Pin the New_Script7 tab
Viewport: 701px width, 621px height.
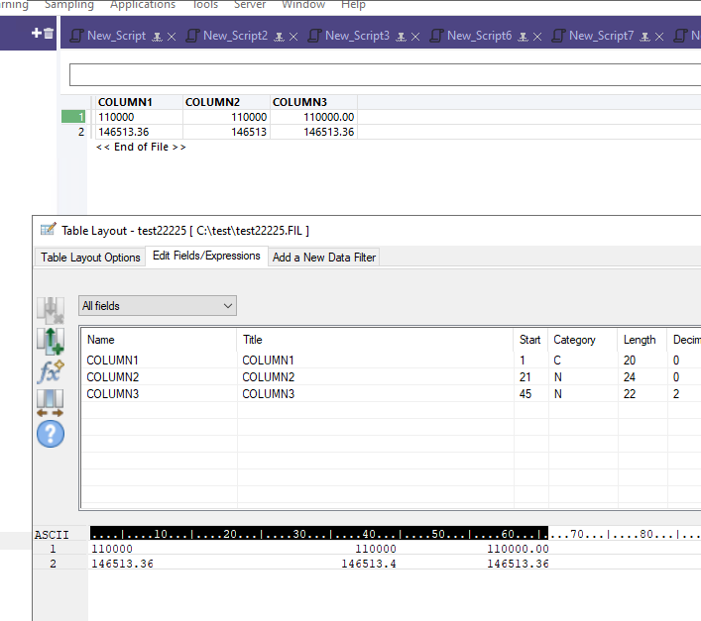coord(644,37)
